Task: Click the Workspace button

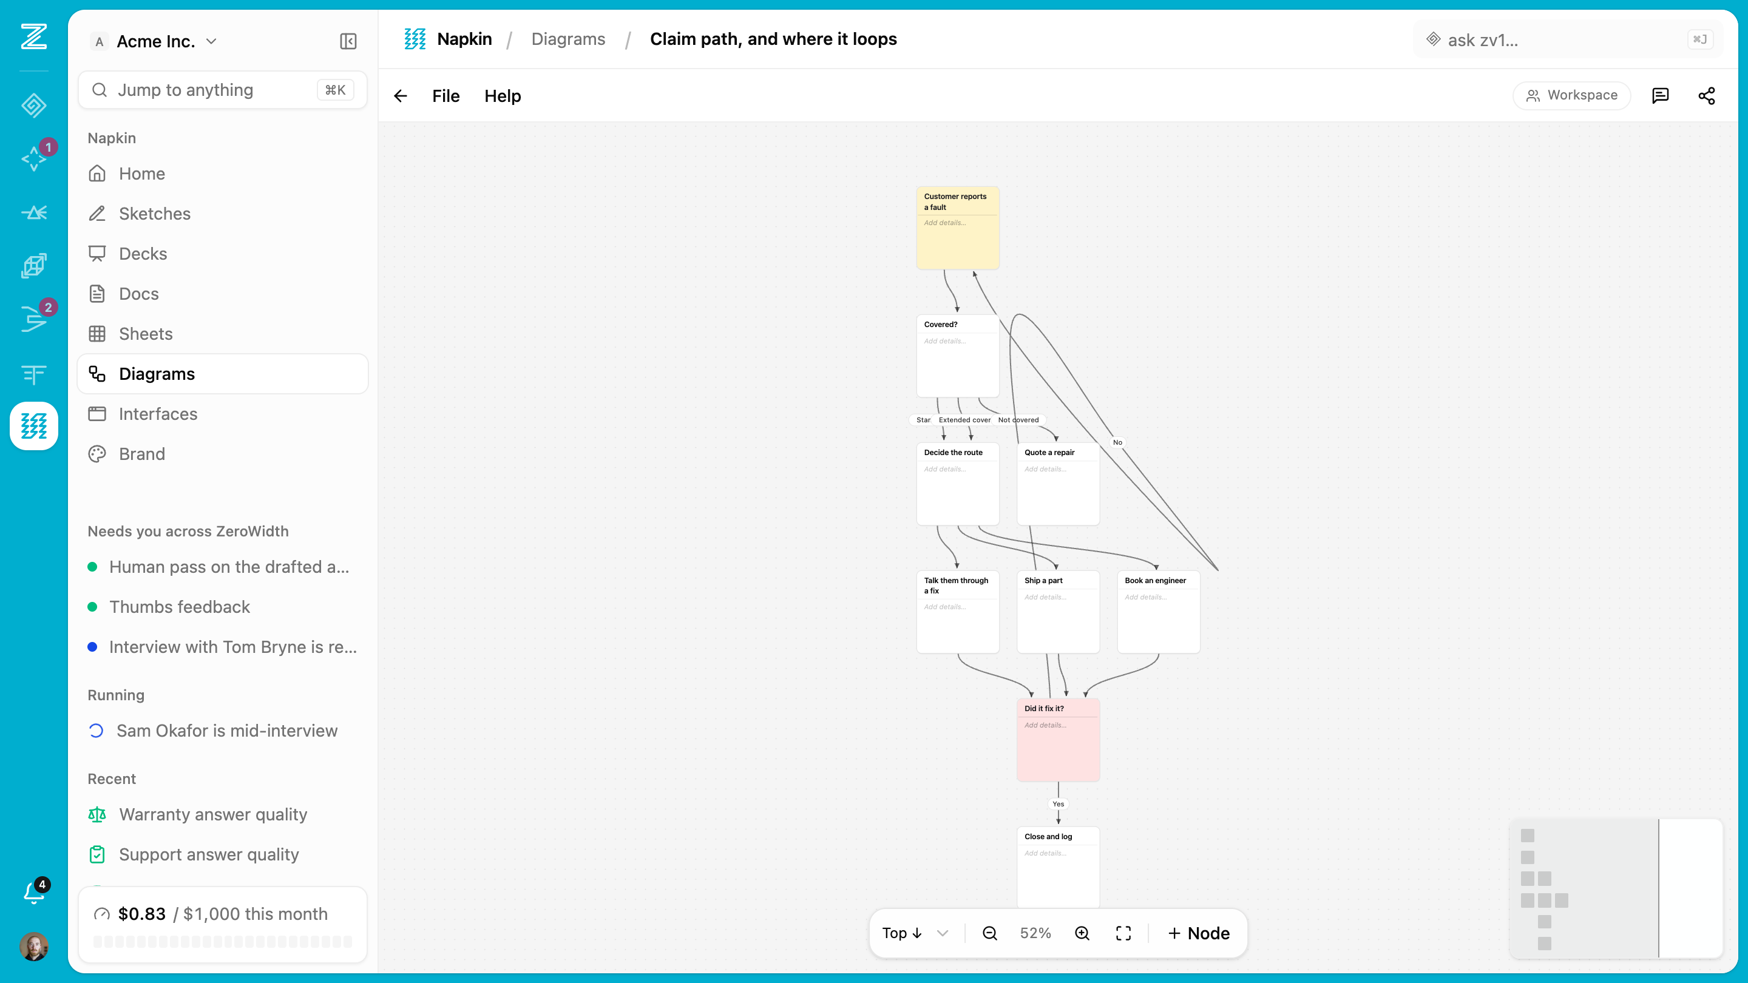Action: [1571, 96]
